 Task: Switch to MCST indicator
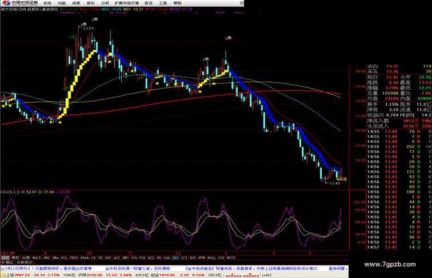click(x=231, y=258)
